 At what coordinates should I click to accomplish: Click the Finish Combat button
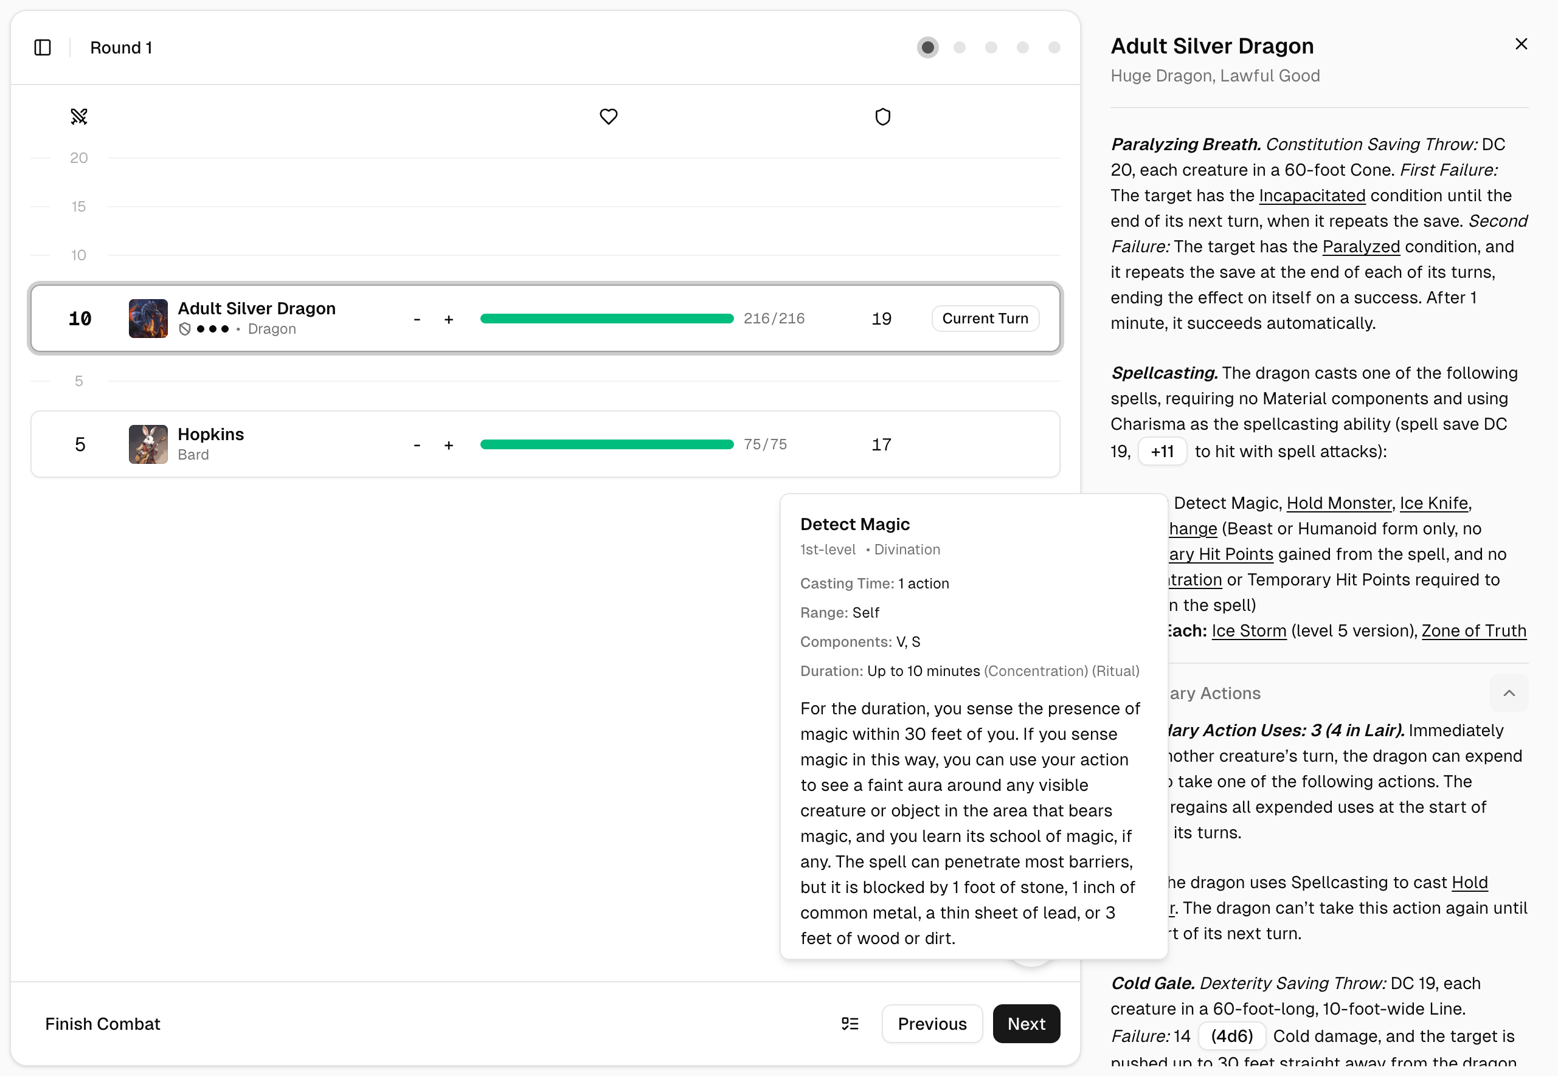[103, 1023]
